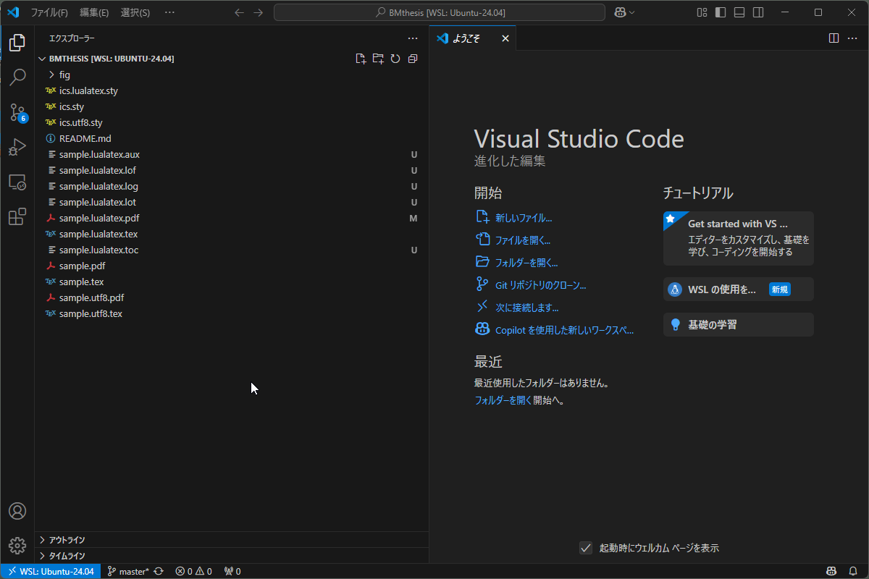Click the sync changes icon in status bar
Viewport: 869px width, 579px height.
[x=159, y=571]
